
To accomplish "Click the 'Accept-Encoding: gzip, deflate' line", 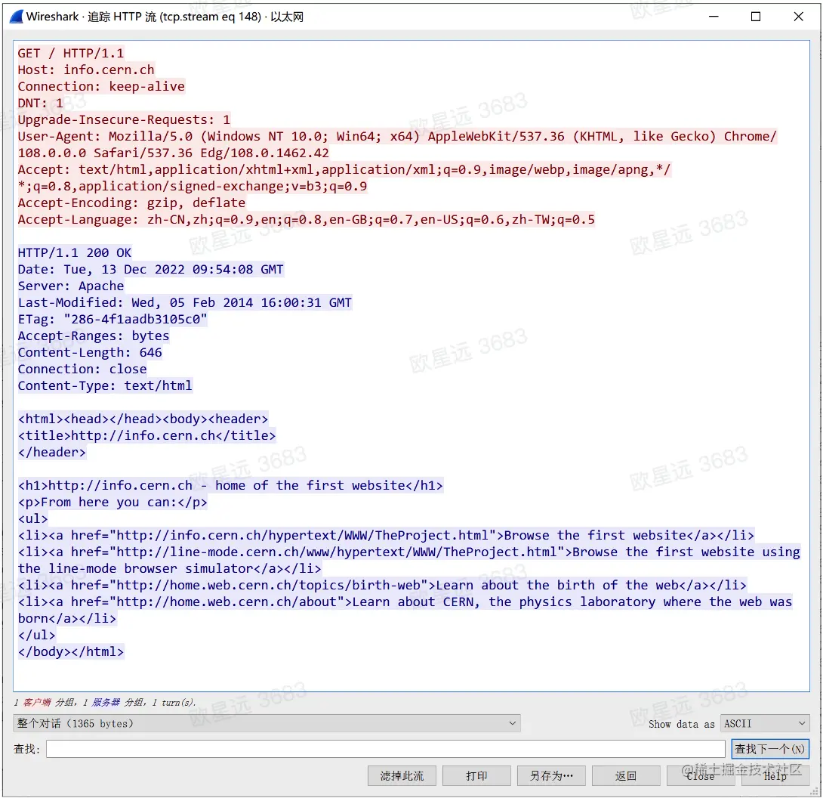I will [131, 203].
